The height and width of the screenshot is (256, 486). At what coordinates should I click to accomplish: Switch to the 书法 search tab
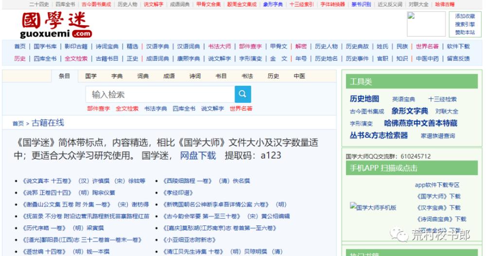[x=247, y=76]
